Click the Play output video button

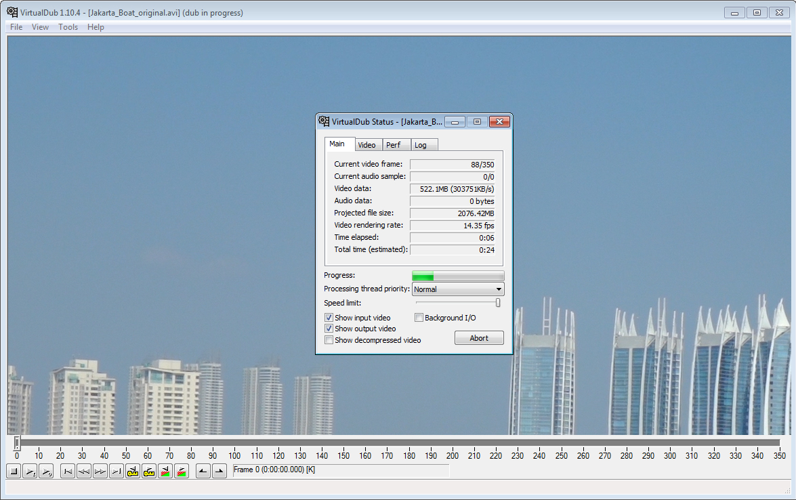[x=46, y=472]
